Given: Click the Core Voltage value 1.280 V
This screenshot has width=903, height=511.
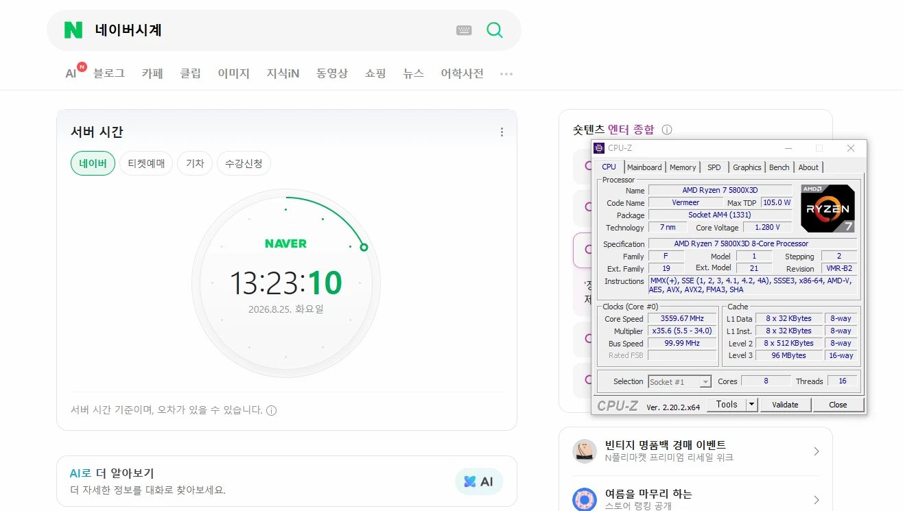Looking at the screenshot, I should (768, 227).
